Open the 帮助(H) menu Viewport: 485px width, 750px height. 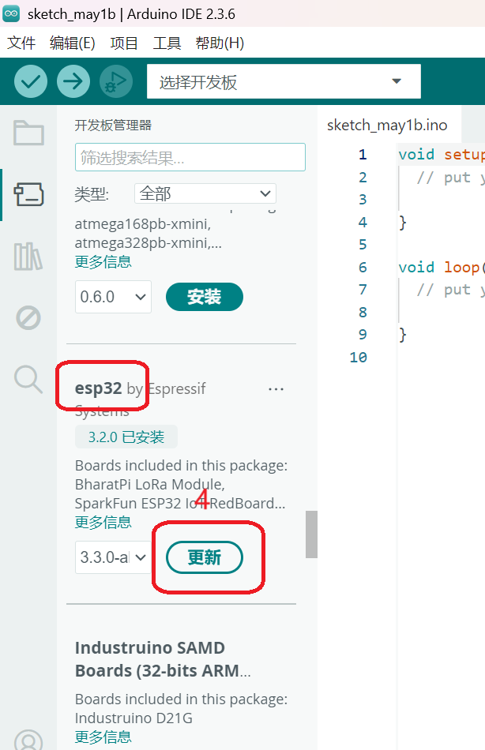[220, 43]
